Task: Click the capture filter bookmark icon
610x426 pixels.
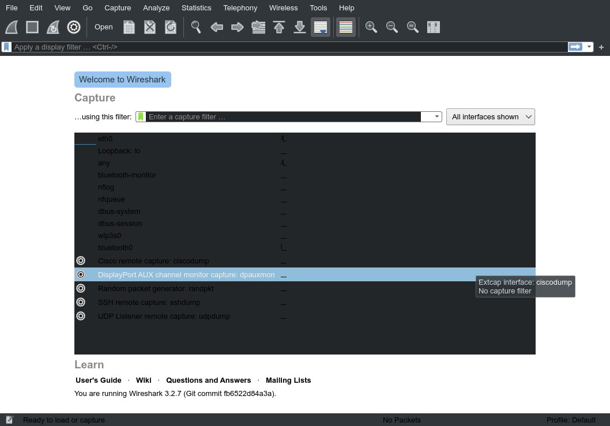Action: [141, 116]
